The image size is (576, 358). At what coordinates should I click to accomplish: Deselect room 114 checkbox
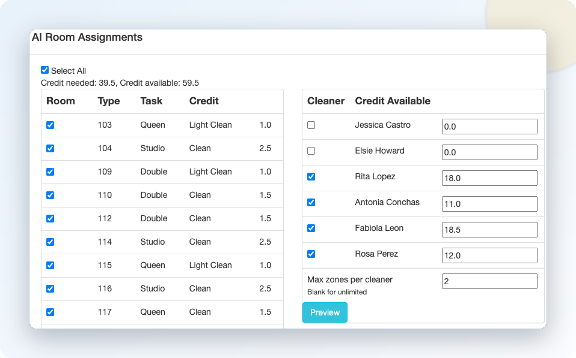(51, 242)
